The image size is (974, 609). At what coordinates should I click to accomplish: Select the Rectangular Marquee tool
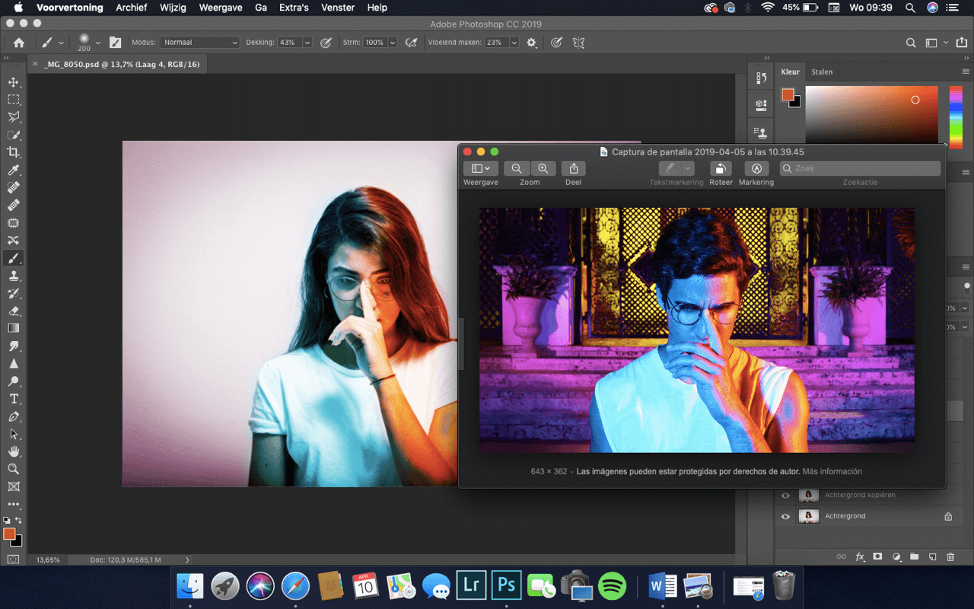point(14,100)
